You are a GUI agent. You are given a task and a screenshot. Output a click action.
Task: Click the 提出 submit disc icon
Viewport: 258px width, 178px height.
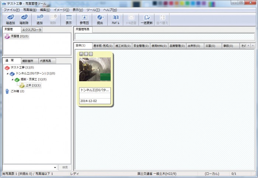(x=100, y=17)
